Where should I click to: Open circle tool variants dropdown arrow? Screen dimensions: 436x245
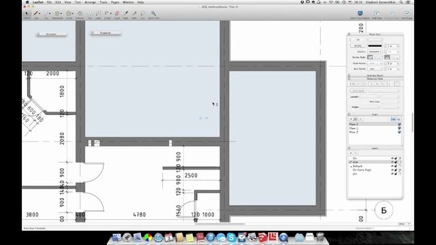[73, 14]
